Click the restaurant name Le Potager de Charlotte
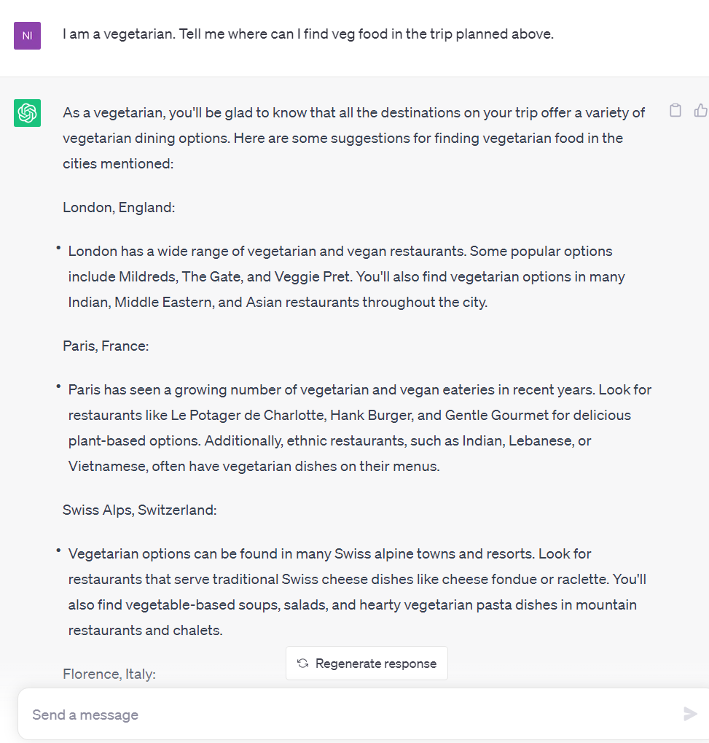Screen dimensions: 709x743 pos(247,415)
